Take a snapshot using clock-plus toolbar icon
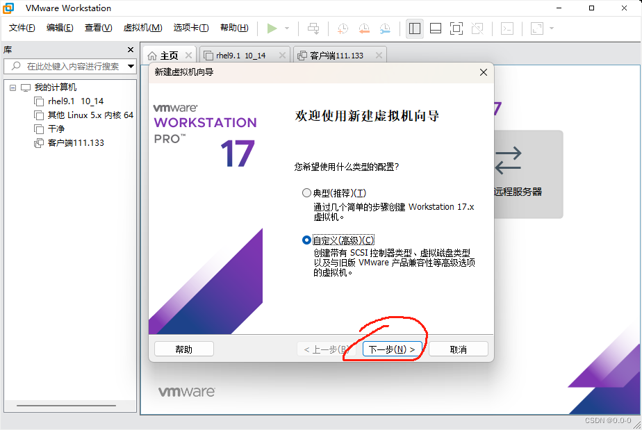642x430 pixels. pos(343,28)
